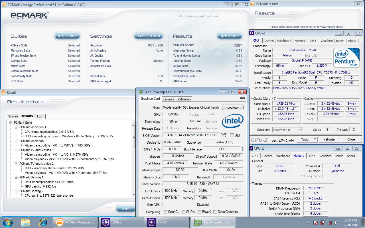Open Windows Start menu orb
The height and width of the screenshot is (228, 365).
click(x=8, y=222)
